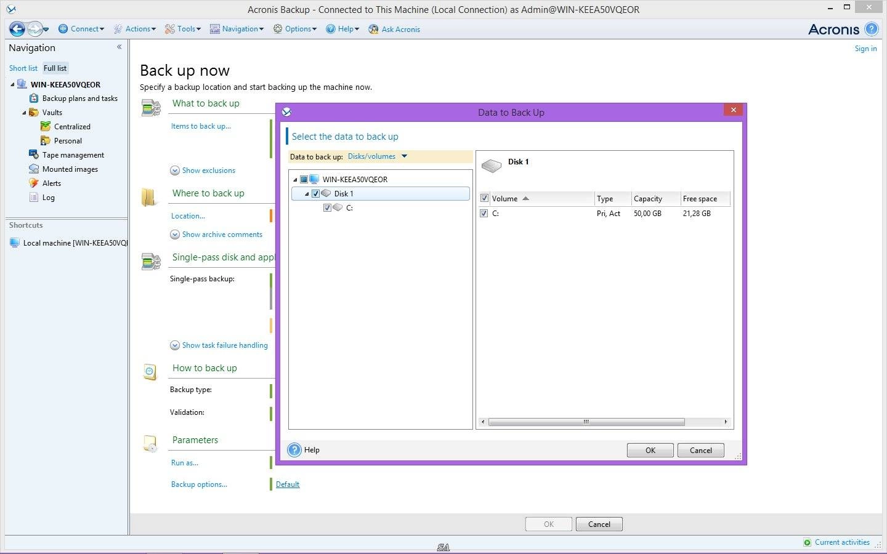The width and height of the screenshot is (887, 554).
Task: Click the Vaults folder icon in tree
Action: [34, 113]
